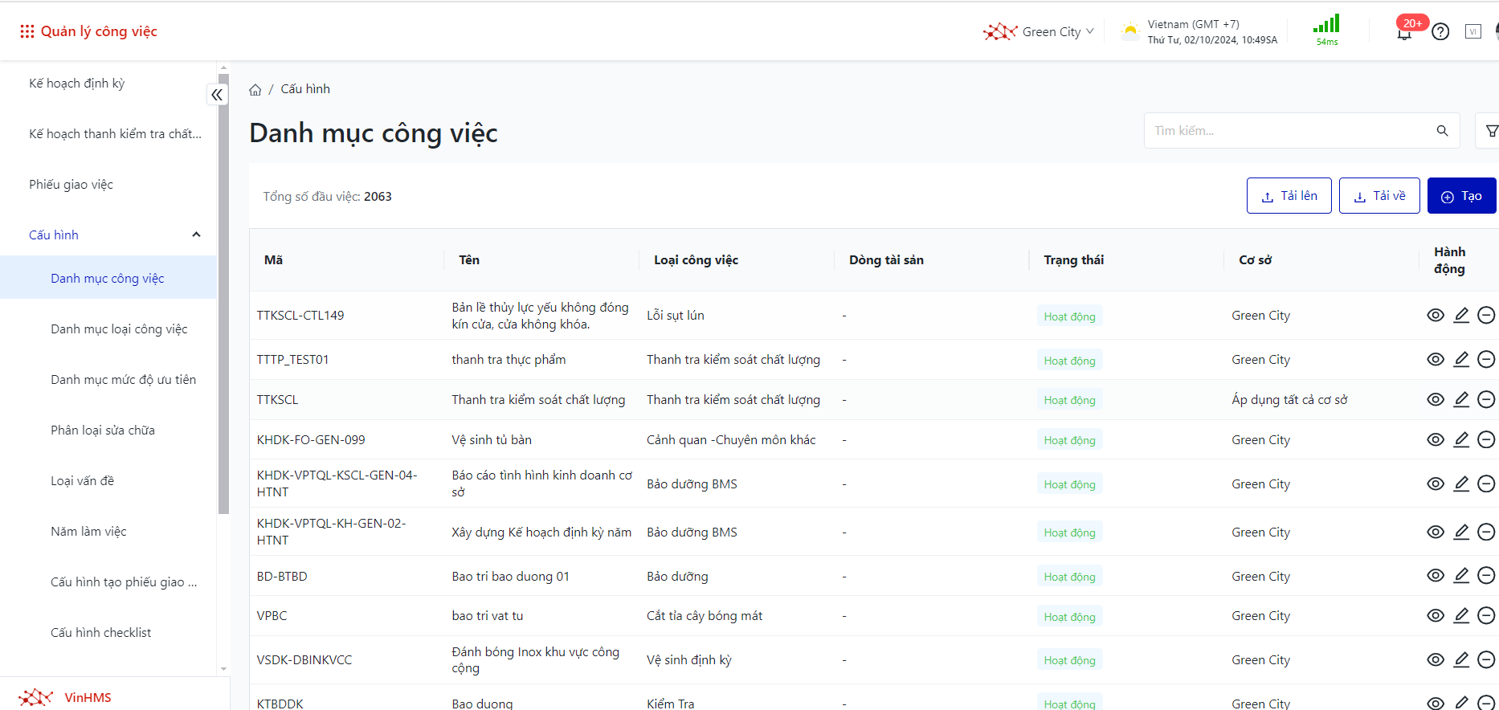Edit the BD-BTBD row with pencil icon
This screenshot has height=710, width=1499.
1461,575
